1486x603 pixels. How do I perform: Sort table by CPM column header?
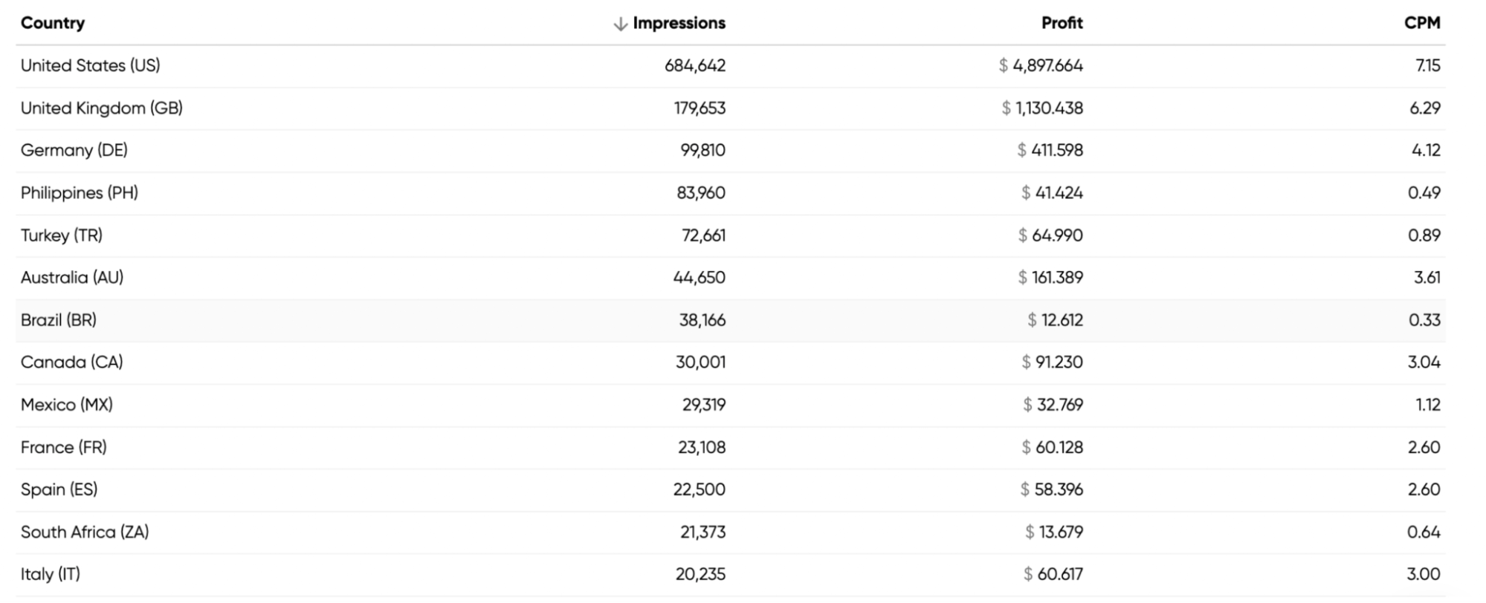pos(1421,23)
